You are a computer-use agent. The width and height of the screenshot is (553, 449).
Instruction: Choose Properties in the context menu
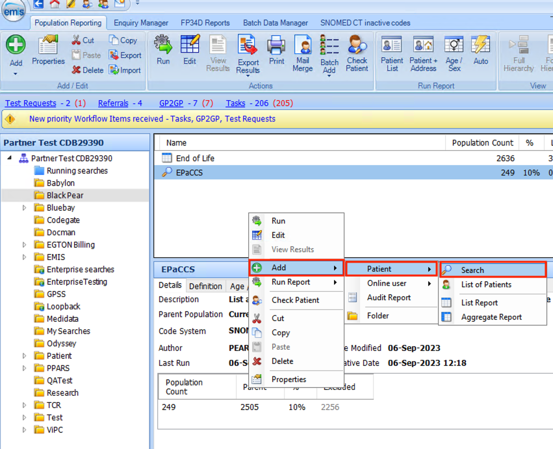[296, 379]
